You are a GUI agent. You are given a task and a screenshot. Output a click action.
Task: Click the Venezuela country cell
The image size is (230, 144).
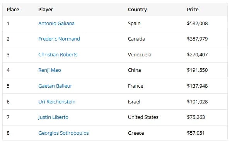click(x=140, y=55)
